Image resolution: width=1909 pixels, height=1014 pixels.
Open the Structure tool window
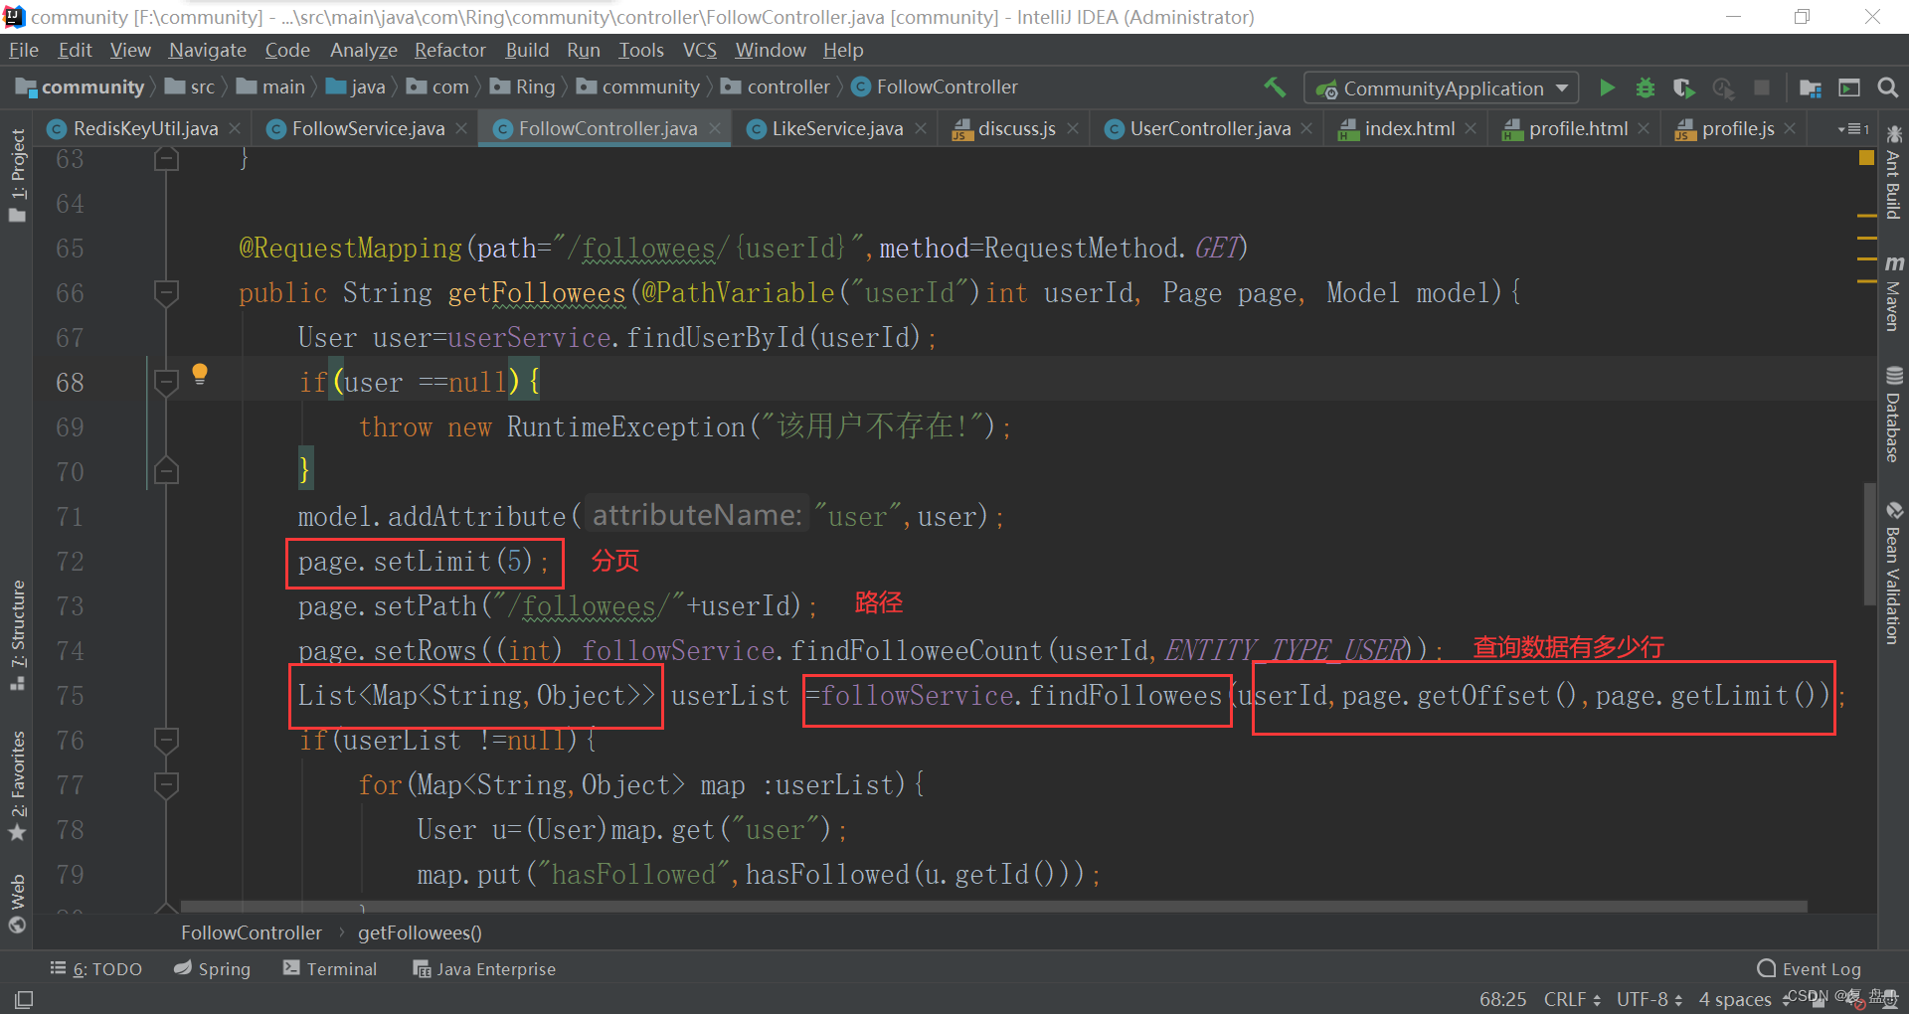pyautogui.click(x=17, y=635)
